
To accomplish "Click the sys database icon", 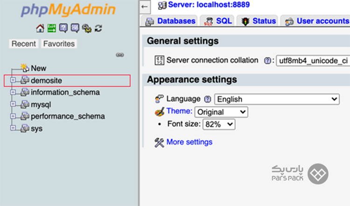I will pyautogui.click(x=25, y=128).
